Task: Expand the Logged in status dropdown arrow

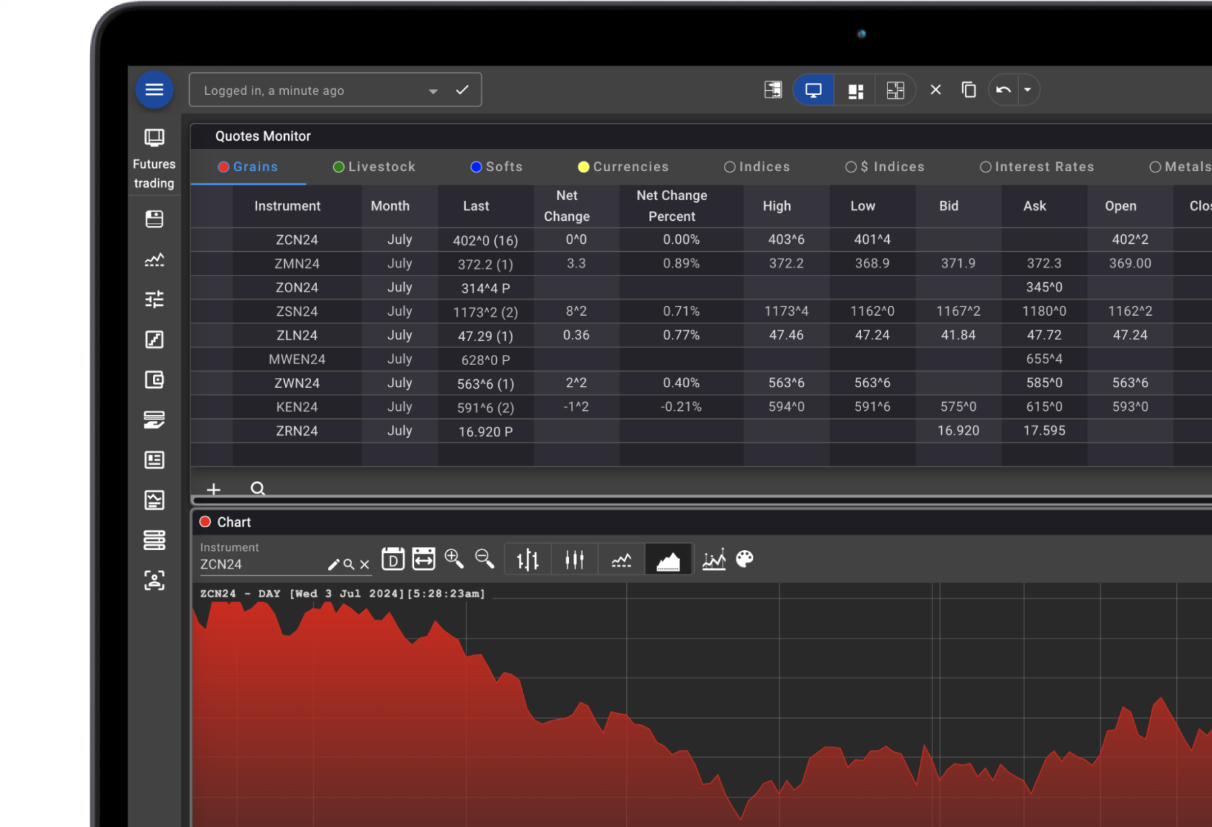Action: pos(433,91)
